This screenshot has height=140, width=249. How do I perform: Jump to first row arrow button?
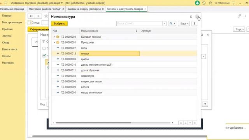(x=181, y=123)
